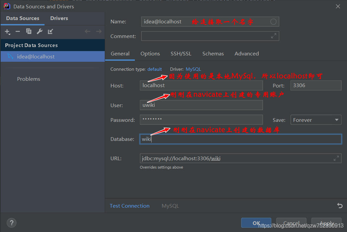
Task: Confirm with the OK button
Action: (256, 223)
